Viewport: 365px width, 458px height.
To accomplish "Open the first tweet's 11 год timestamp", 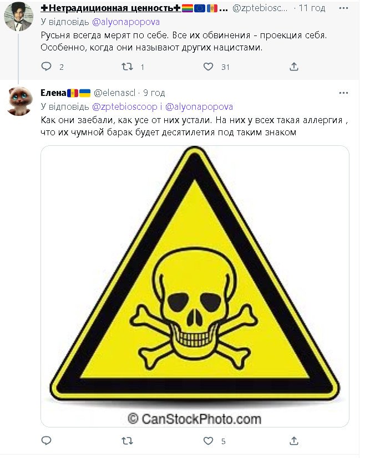I will (312, 8).
